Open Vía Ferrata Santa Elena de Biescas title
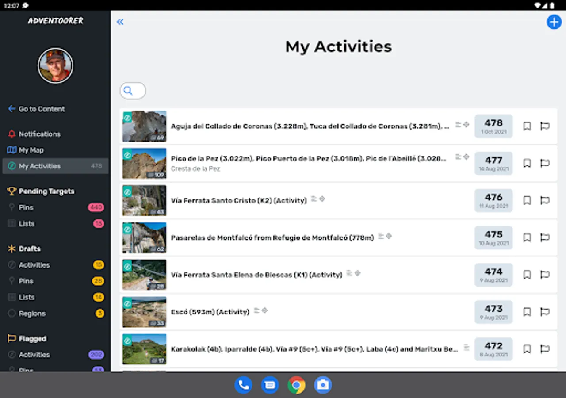This screenshot has height=398, width=566. pyautogui.click(x=256, y=275)
